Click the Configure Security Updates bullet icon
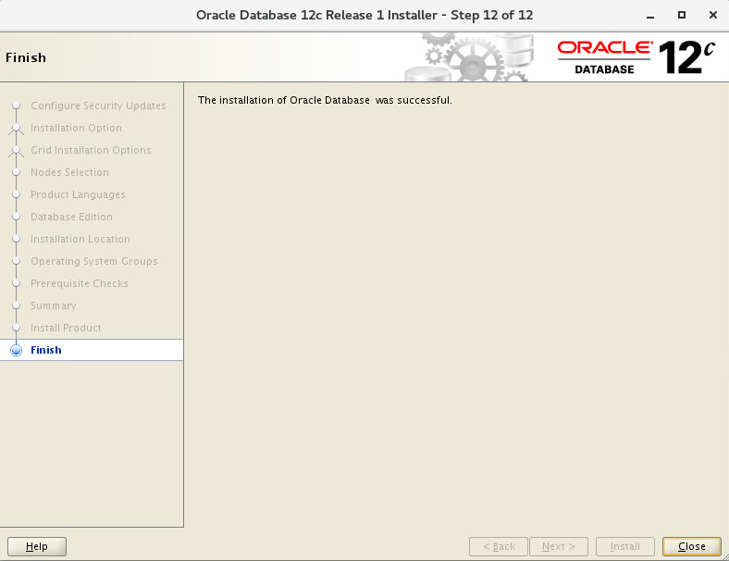 pyautogui.click(x=17, y=106)
